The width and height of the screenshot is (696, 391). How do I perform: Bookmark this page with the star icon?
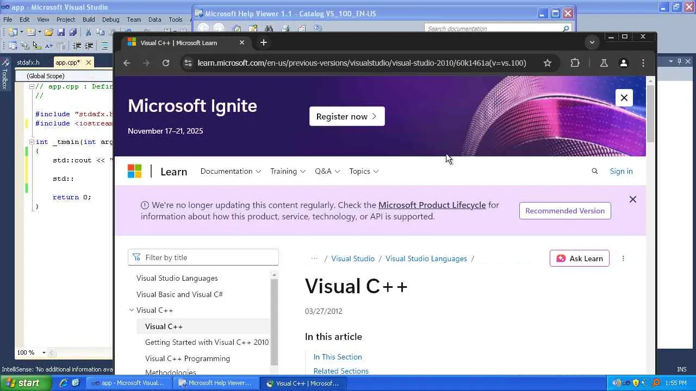pos(548,63)
